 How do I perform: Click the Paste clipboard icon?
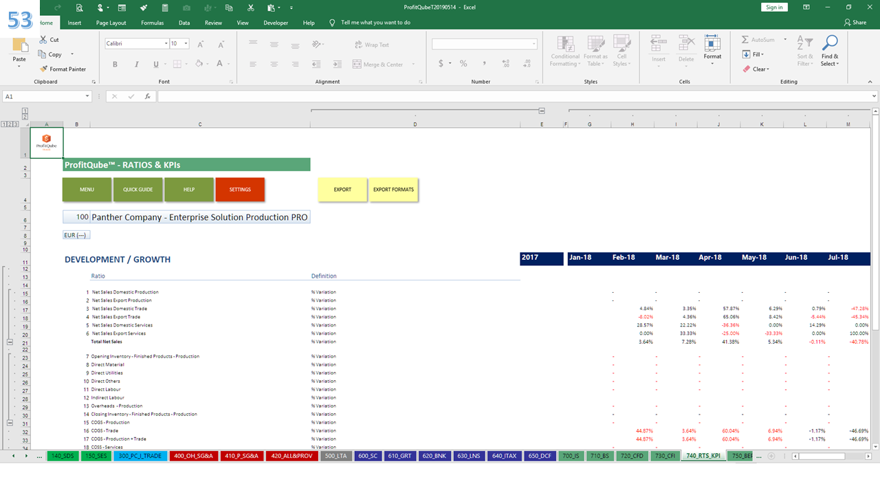coord(20,45)
